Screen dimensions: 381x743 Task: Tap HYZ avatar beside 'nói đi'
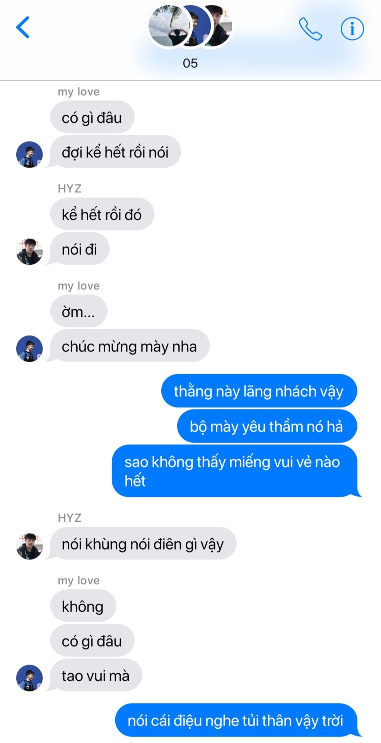(x=29, y=252)
